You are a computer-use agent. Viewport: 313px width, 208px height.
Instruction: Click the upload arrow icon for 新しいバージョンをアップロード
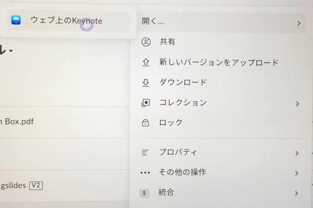145,62
